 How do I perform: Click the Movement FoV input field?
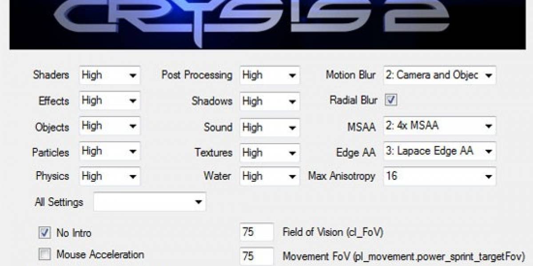(x=257, y=256)
